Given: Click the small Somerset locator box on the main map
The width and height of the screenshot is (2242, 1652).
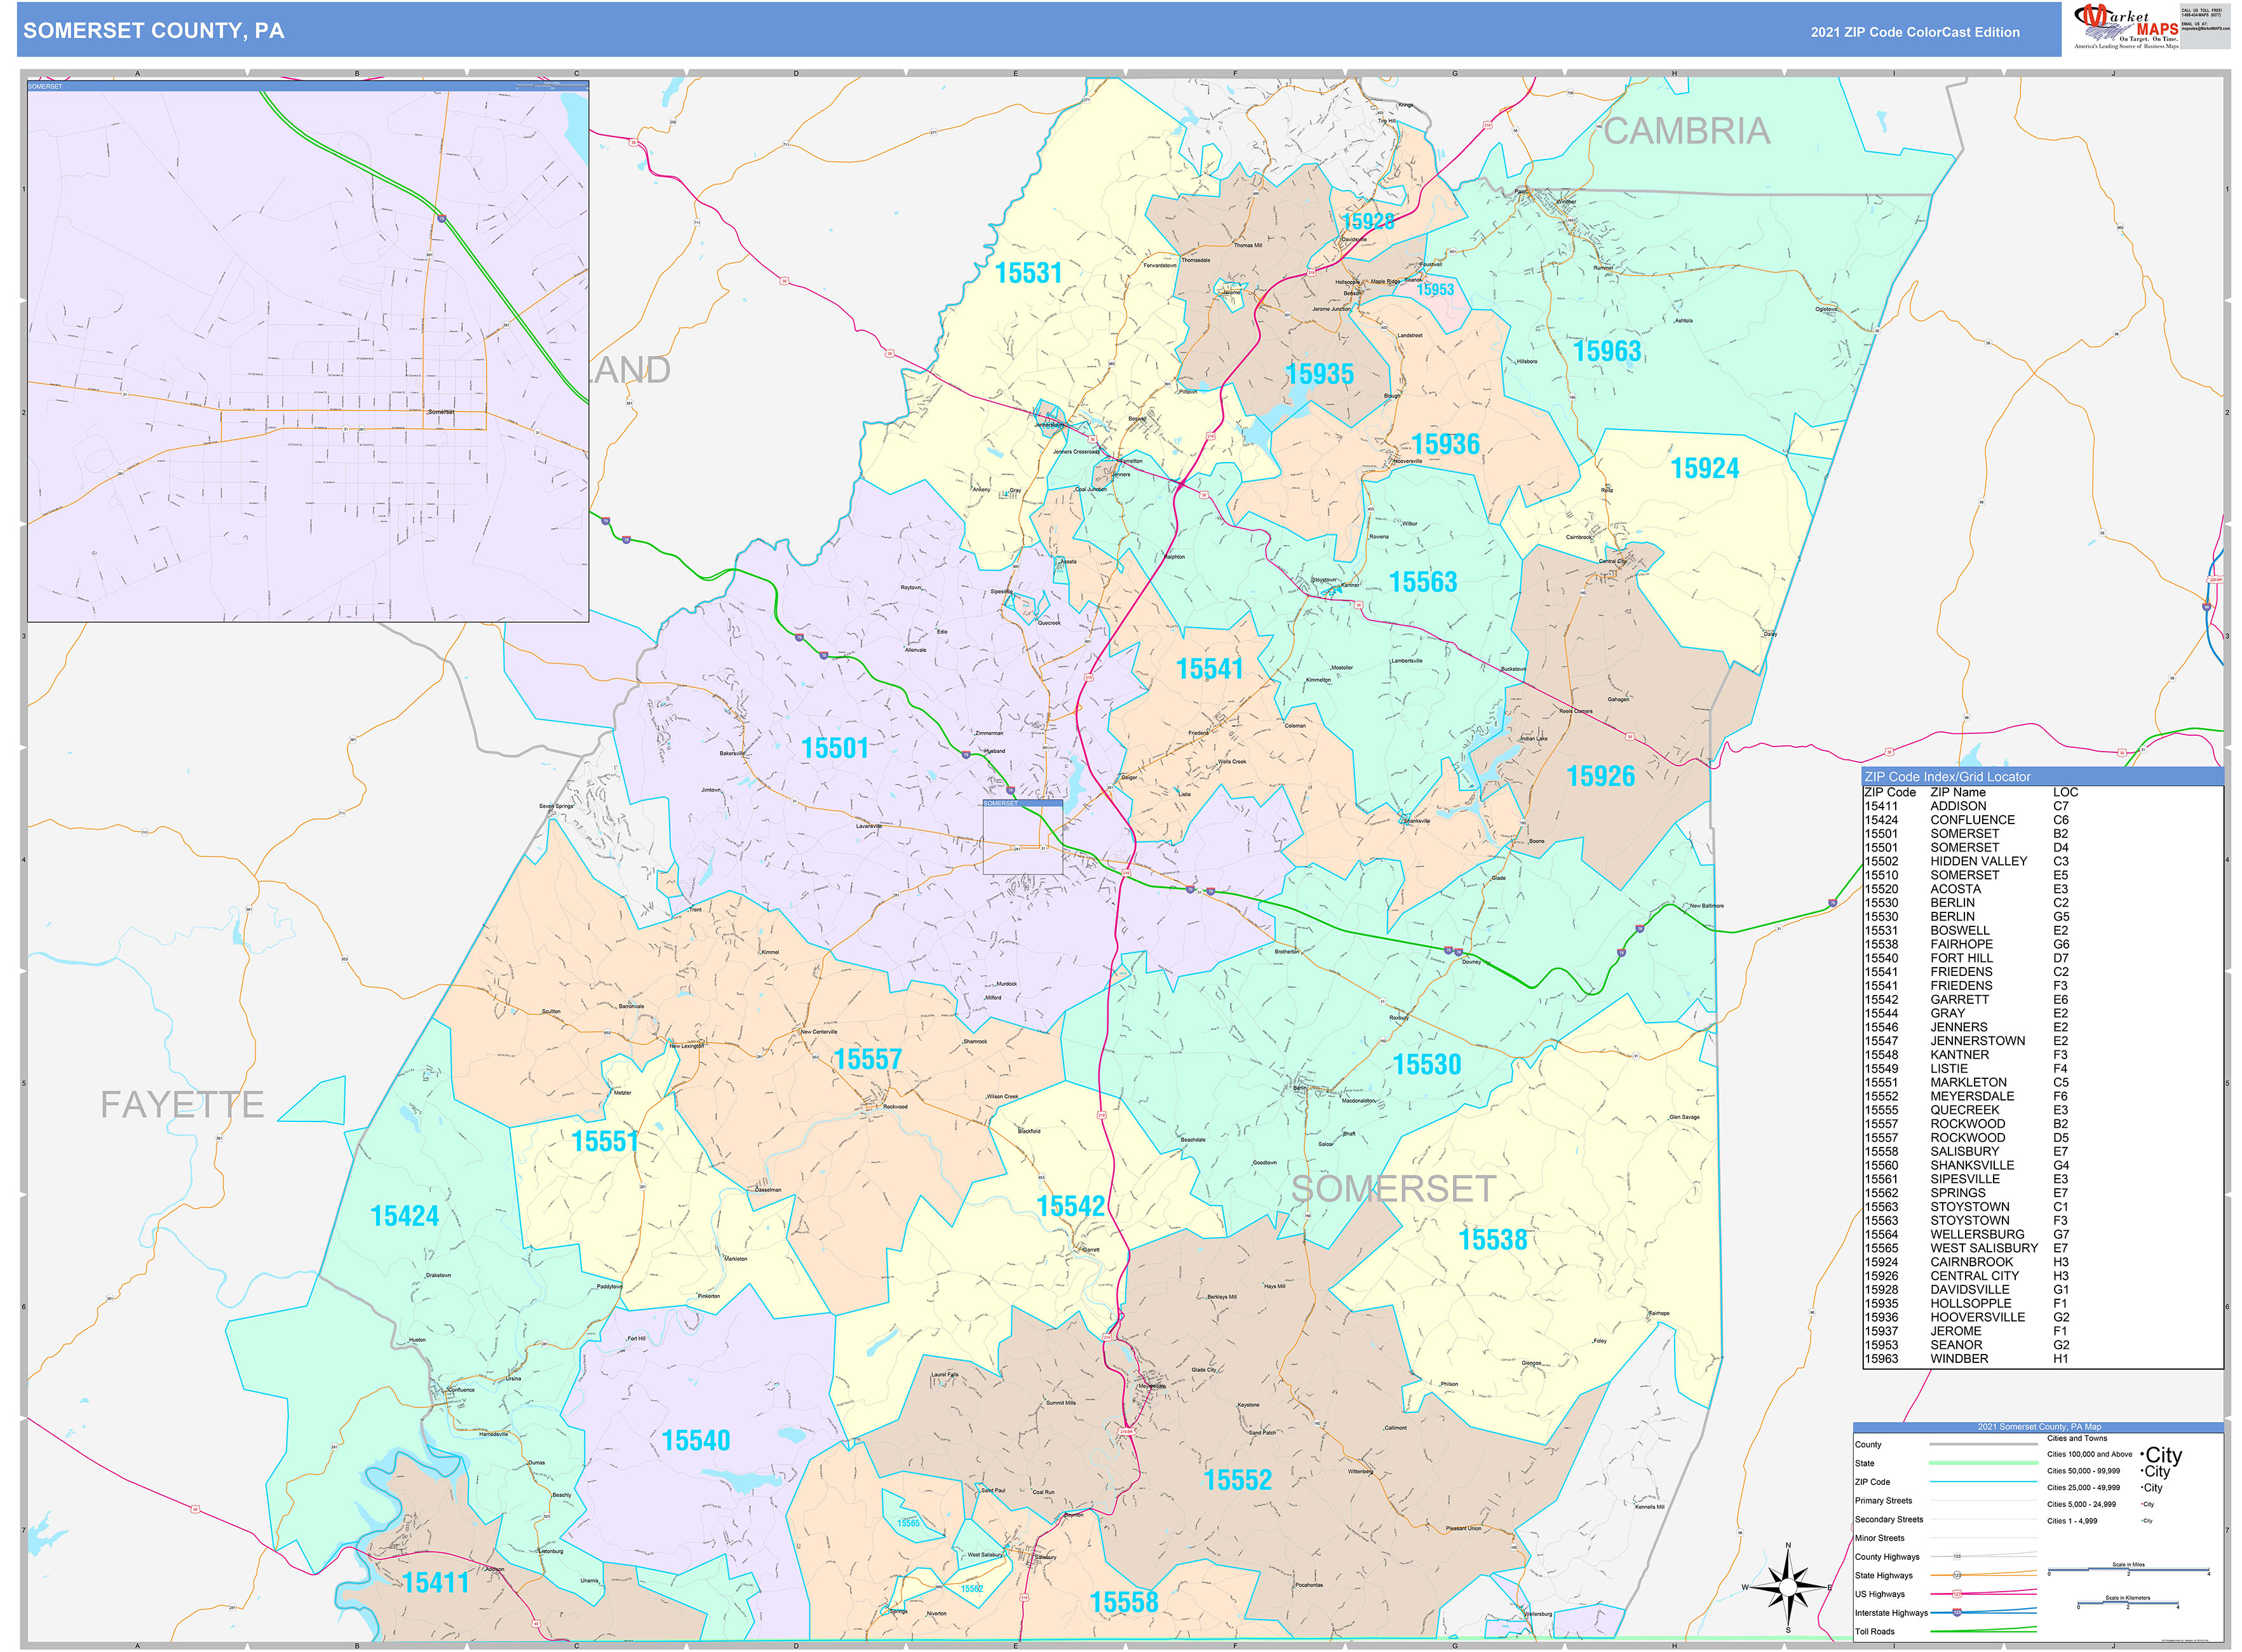Looking at the screenshot, I should (x=1022, y=837).
